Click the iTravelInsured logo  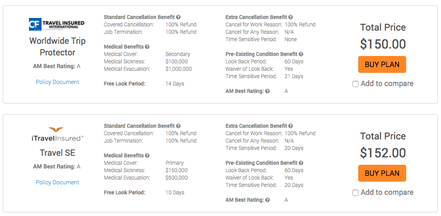(x=57, y=134)
